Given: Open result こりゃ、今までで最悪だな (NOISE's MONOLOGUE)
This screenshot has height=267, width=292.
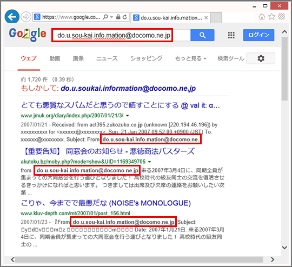Looking at the screenshot, I should (x=106, y=203).
